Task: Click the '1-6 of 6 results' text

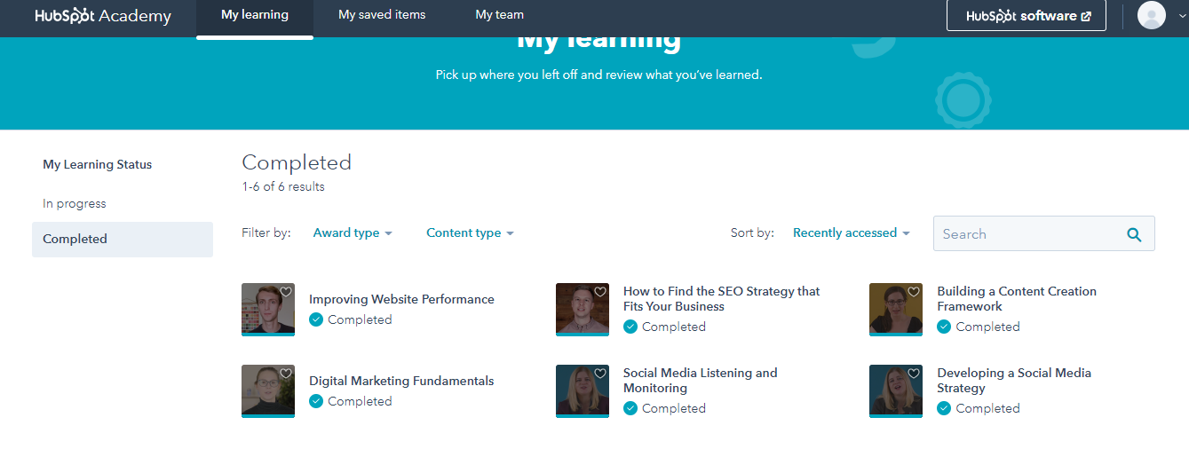Action: pos(283,187)
